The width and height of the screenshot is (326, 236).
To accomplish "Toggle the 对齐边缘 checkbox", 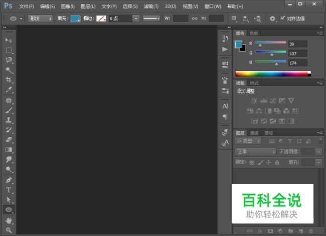I will pyautogui.click(x=283, y=18).
